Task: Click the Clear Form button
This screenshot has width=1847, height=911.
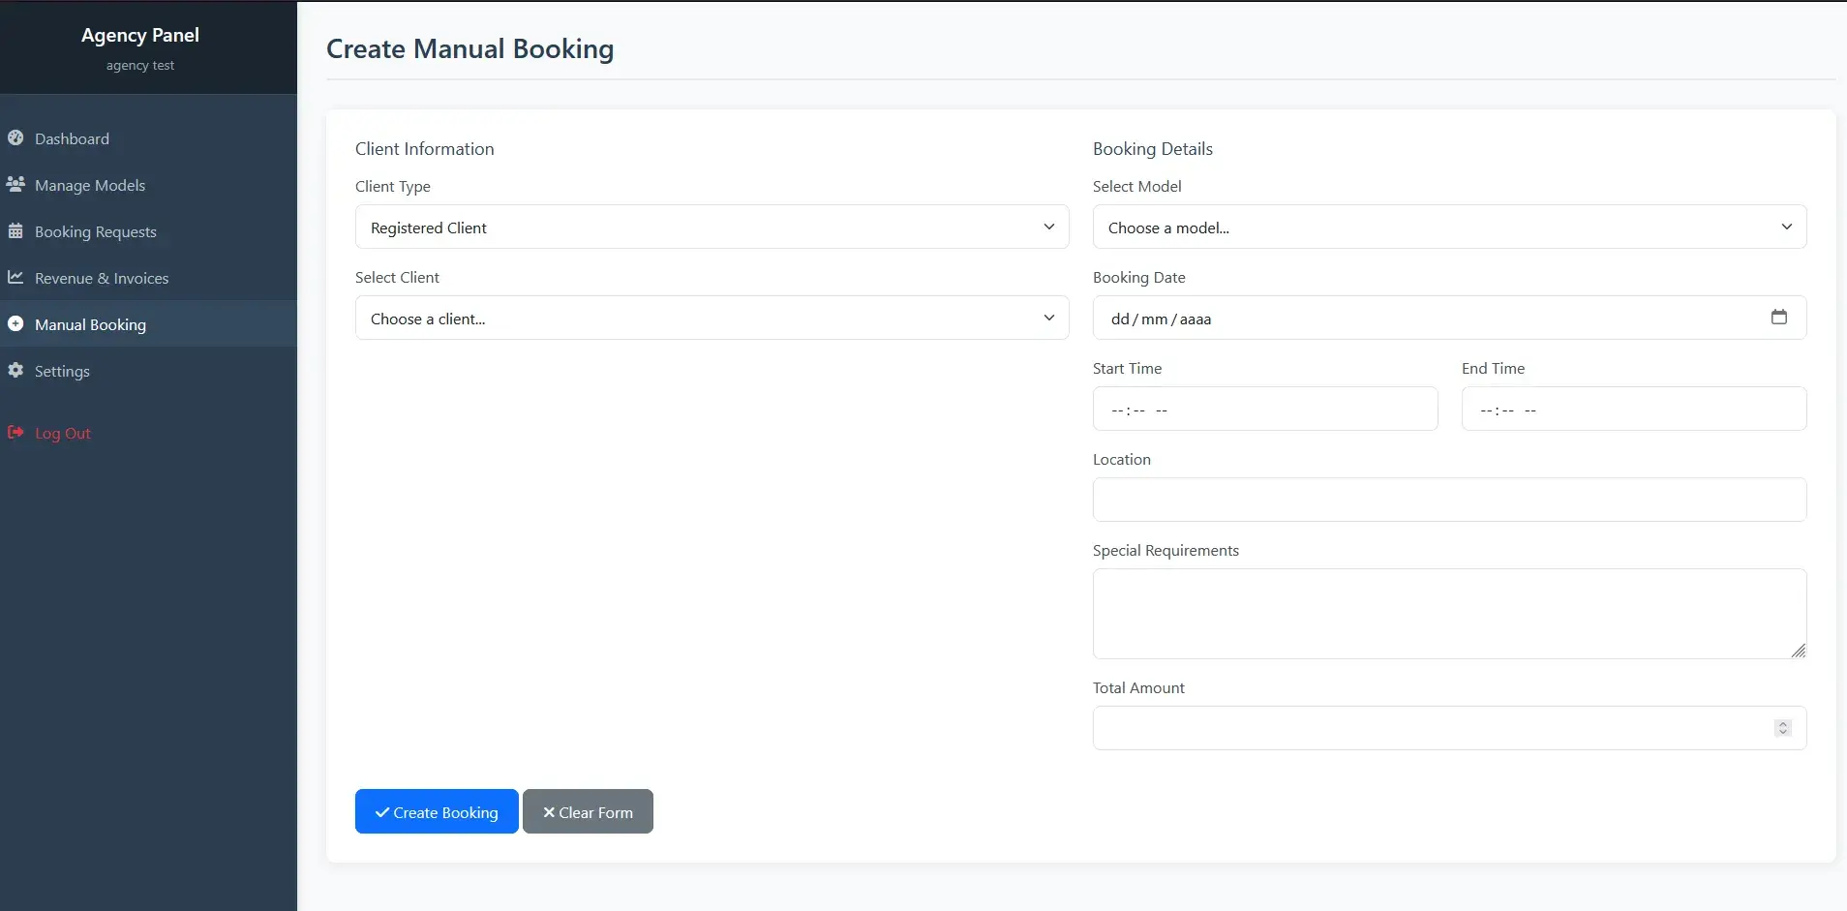Action: coord(588,812)
